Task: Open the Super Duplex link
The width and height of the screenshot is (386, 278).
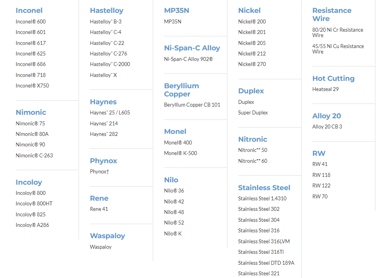Action: (x=253, y=112)
